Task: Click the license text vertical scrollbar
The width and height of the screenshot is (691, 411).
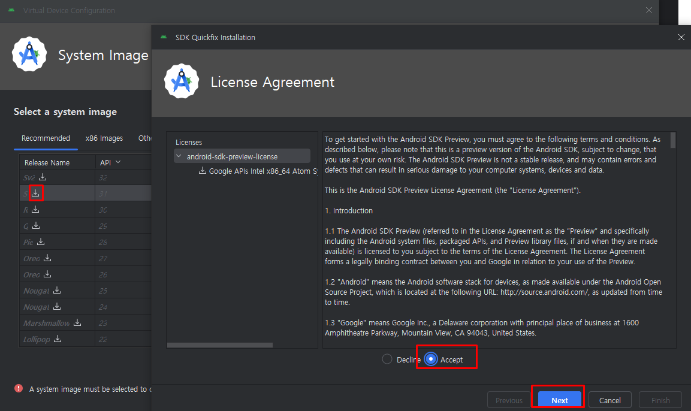Action: coord(673,140)
